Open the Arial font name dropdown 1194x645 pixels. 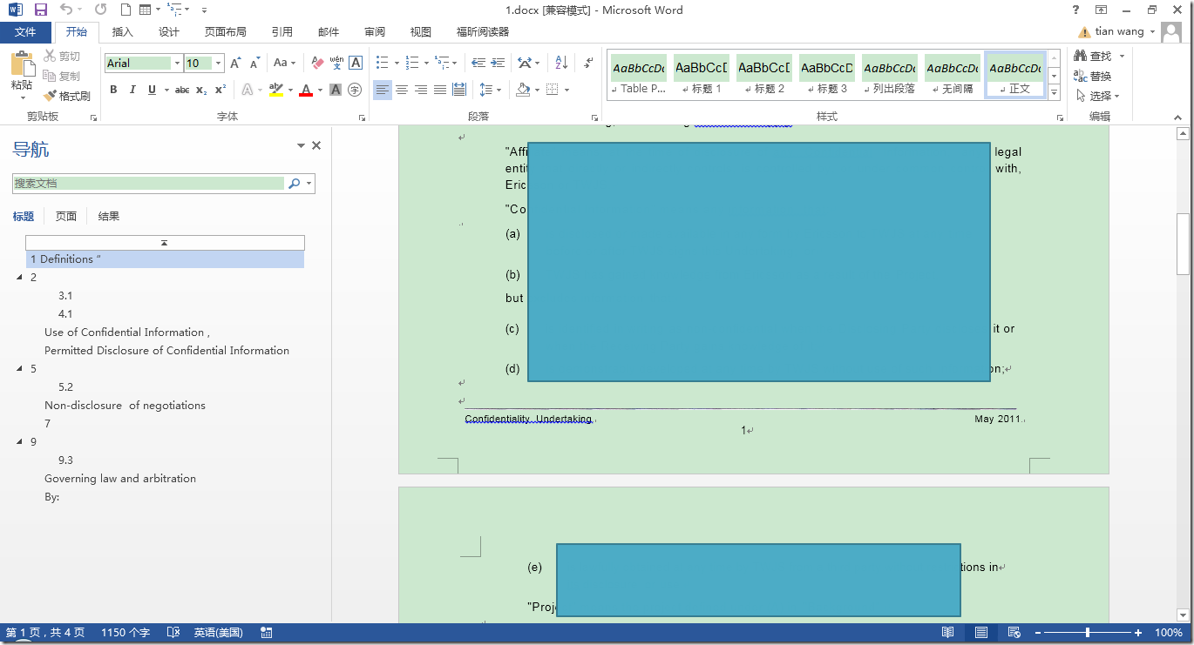click(x=177, y=64)
